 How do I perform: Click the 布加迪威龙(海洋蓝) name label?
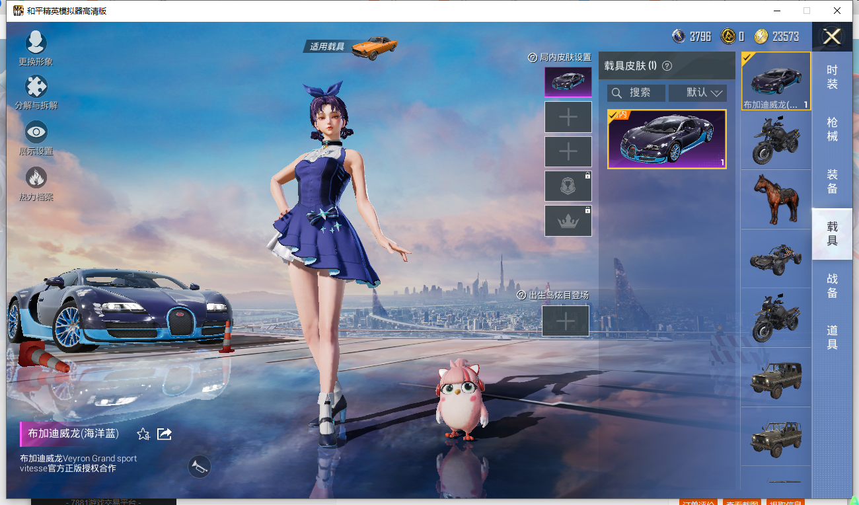click(x=73, y=434)
